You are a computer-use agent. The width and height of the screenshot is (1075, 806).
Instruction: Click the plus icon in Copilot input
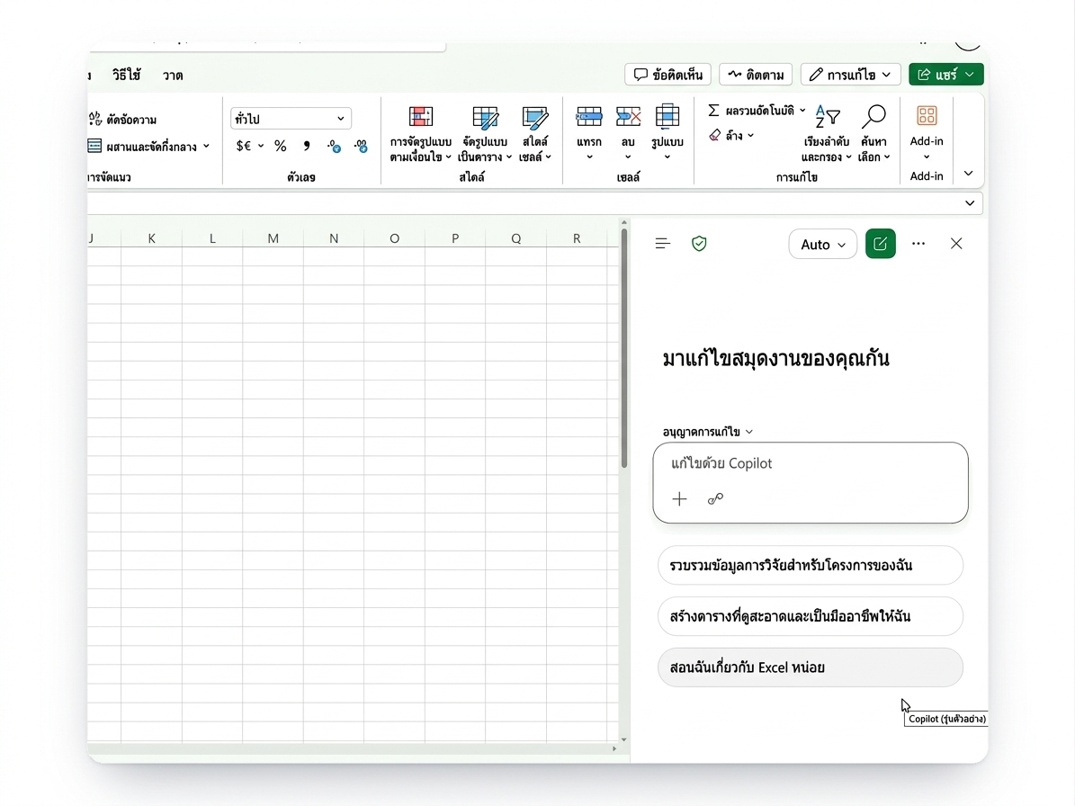pos(679,499)
